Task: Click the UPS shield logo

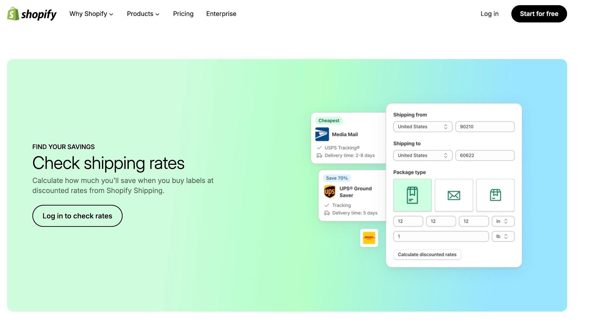Action: [330, 192]
